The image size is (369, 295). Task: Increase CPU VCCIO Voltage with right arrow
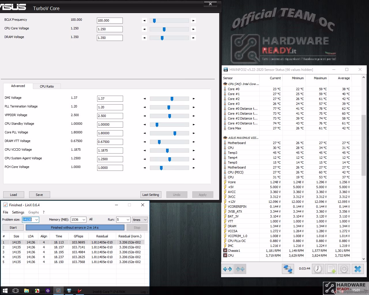tap(194, 150)
